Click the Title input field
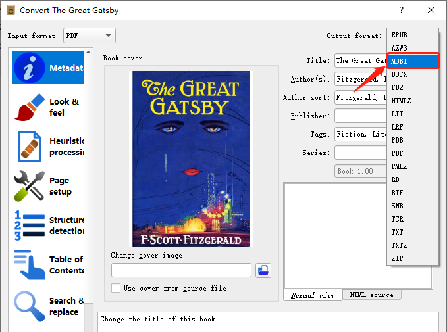Screen dimensions: 447x332 tap(361, 60)
